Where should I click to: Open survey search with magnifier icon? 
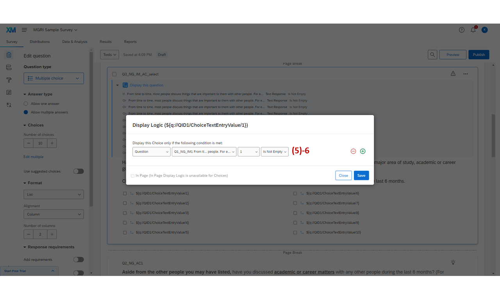tap(432, 55)
